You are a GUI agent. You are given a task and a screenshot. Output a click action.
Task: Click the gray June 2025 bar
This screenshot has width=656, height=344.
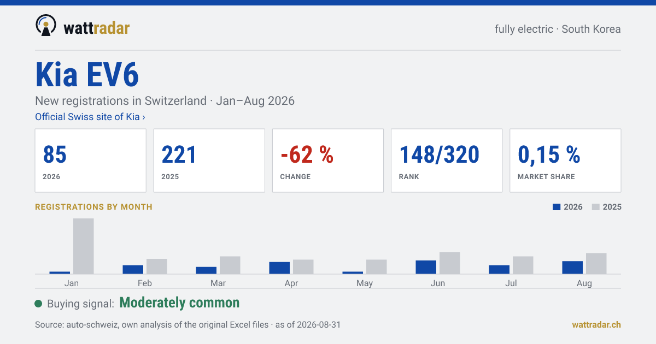tap(450, 263)
